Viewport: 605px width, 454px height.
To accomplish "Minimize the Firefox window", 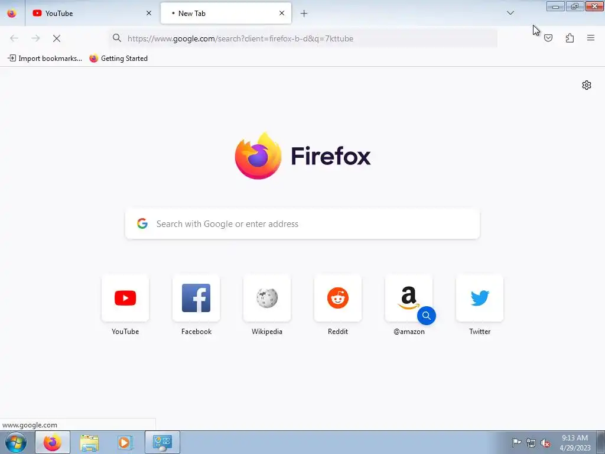I will coord(555,7).
